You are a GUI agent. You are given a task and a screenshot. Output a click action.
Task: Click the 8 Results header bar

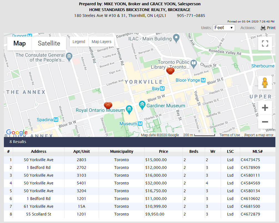139,142
